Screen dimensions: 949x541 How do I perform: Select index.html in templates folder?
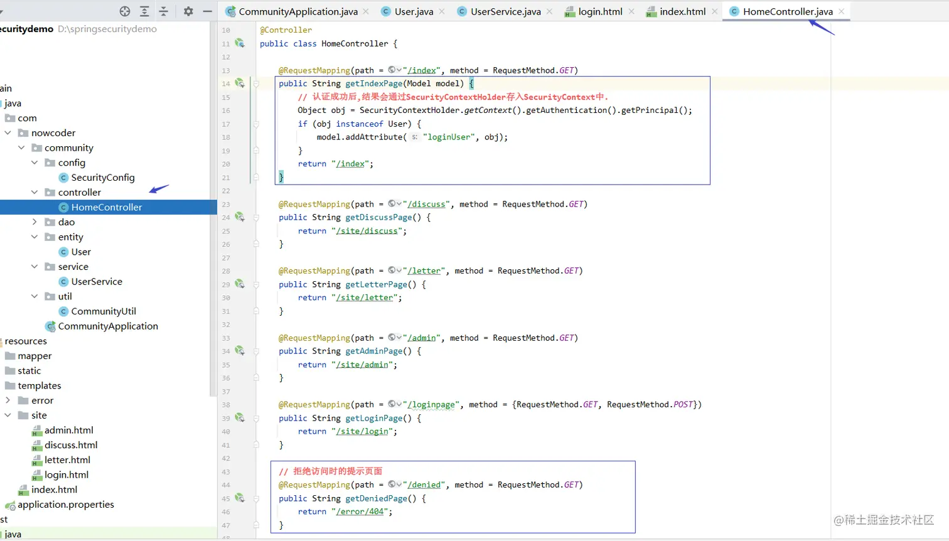click(48, 490)
